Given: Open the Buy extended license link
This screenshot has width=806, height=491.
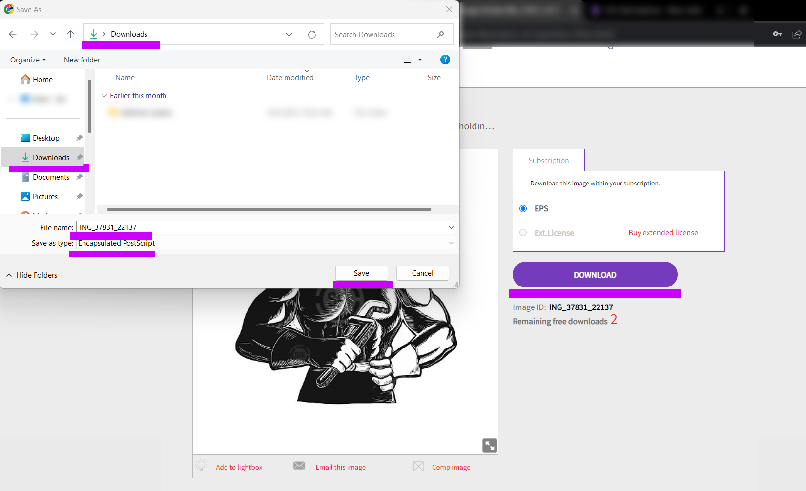Looking at the screenshot, I should coord(663,233).
